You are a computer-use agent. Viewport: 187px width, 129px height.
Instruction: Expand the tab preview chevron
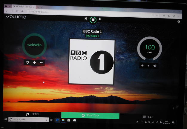coord(42,7)
